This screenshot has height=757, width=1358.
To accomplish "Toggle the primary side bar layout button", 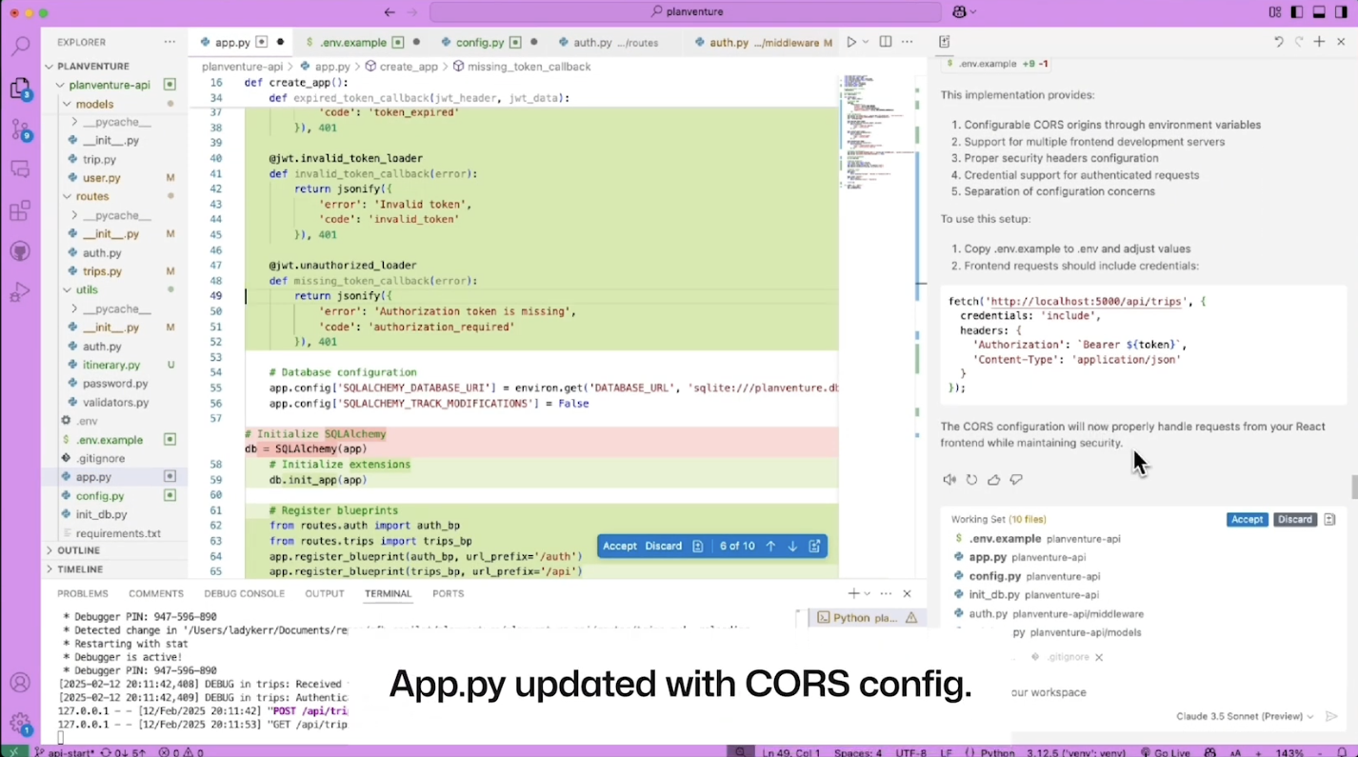I will coord(1297,12).
